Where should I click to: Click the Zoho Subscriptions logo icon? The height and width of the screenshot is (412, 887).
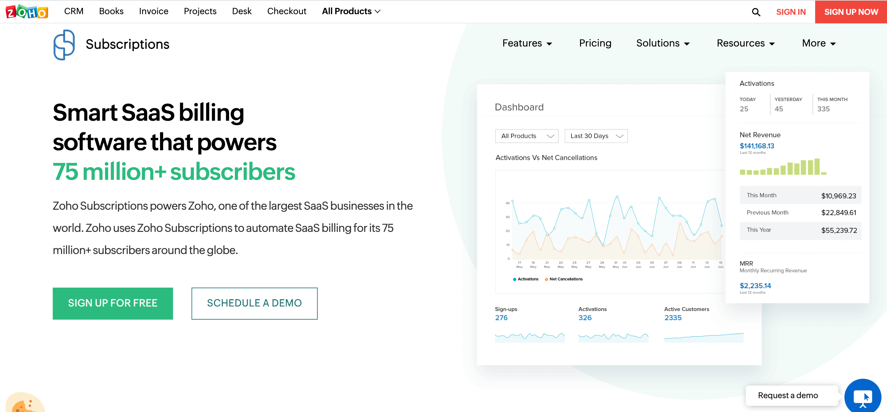pyautogui.click(x=64, y=45)
